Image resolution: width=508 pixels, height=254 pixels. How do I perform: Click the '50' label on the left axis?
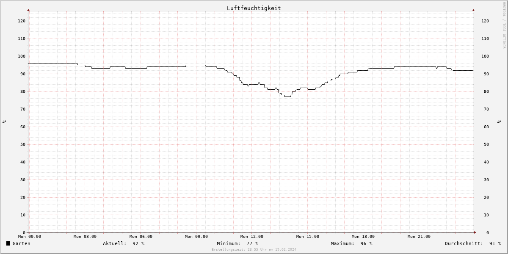pyautogui.click(x=23, y=144)
